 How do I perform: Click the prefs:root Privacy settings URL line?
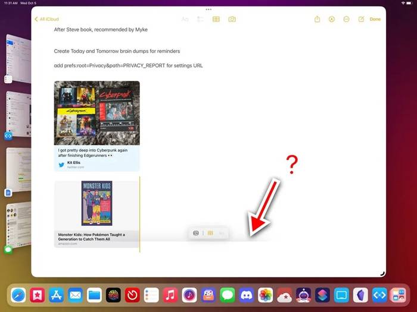[x=128, y=65]
